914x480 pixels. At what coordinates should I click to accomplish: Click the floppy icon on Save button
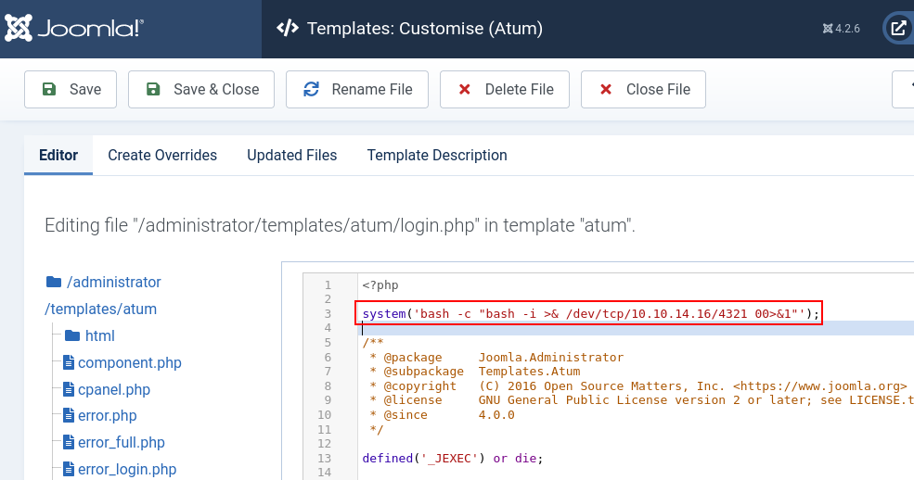click(x=49, y=89)
